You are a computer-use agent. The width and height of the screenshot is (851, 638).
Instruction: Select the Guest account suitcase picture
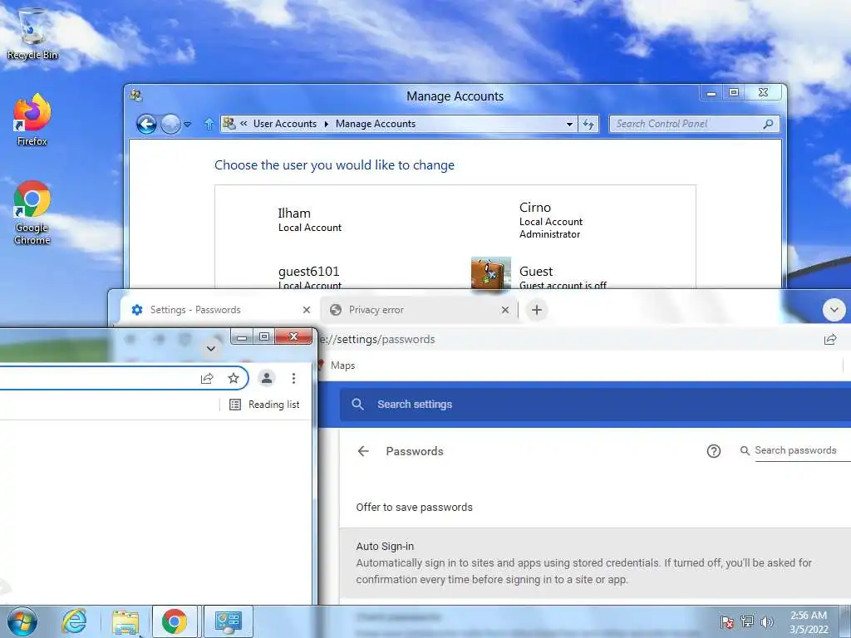(490, 272)
